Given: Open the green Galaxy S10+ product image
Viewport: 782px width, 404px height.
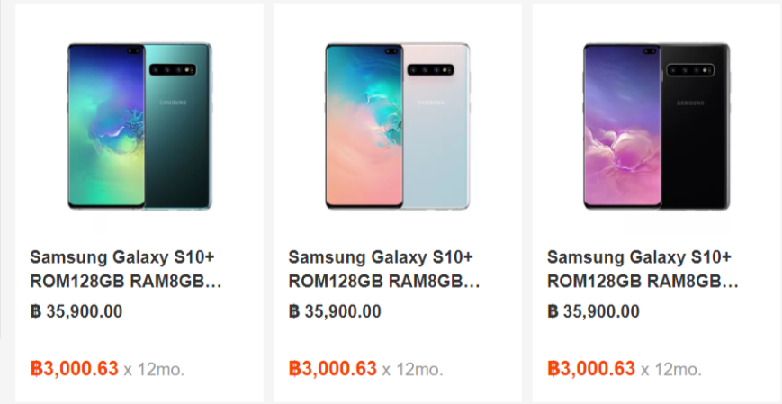Looking at the screenshot, I should point(139,126).
